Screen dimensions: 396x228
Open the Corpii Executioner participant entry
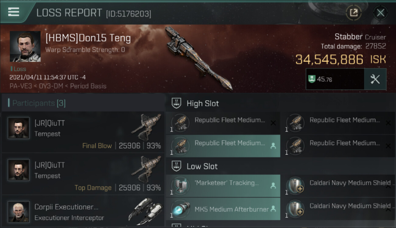coord(83,212)
